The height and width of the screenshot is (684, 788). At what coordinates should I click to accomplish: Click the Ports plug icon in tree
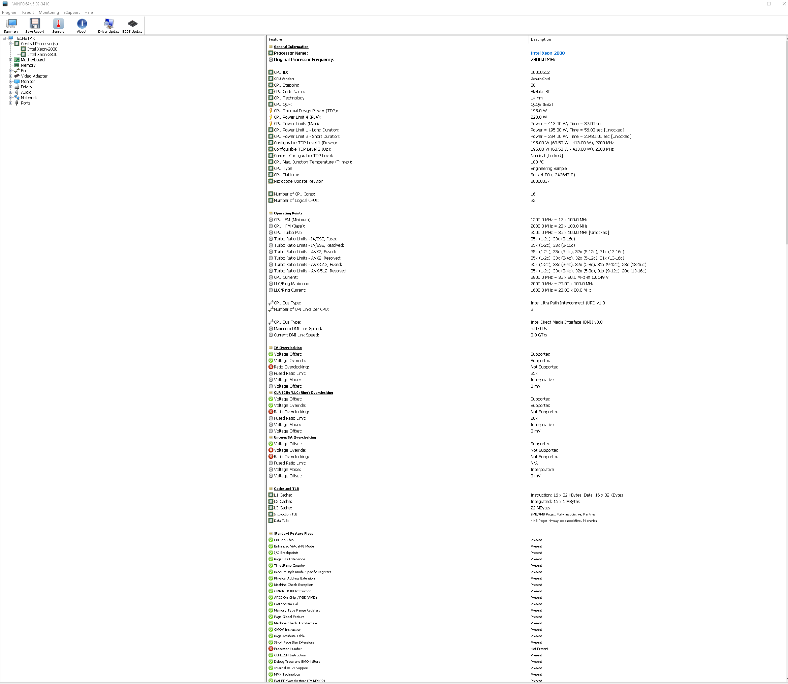[x=17, y=103]
